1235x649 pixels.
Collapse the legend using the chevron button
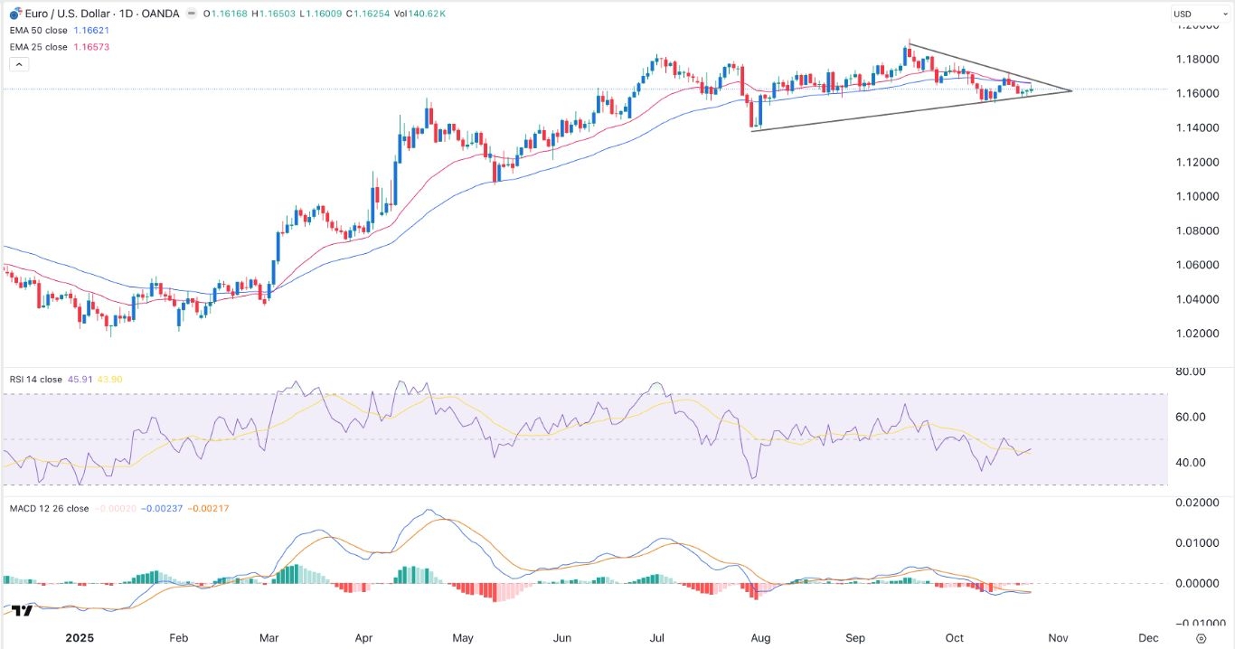click(19, 64)
